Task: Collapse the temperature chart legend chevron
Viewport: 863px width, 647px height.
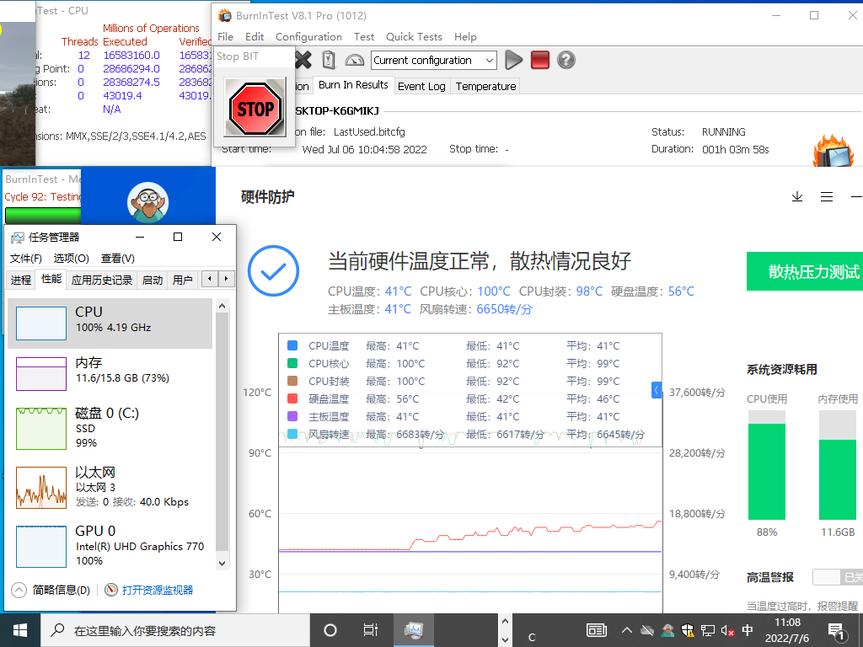Action: [657, 389]
